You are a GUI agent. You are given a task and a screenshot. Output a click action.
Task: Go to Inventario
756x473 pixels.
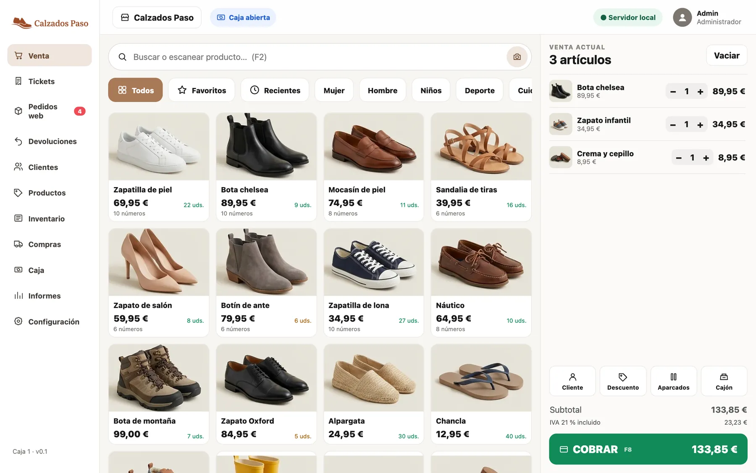pyautogui.click(x=50, y=219)
